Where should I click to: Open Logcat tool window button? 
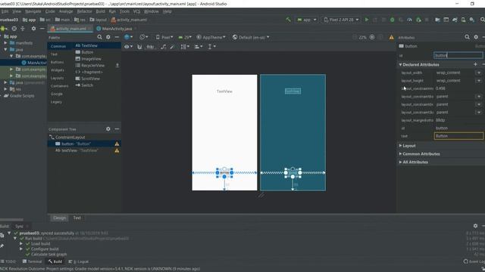click(78, 261)
